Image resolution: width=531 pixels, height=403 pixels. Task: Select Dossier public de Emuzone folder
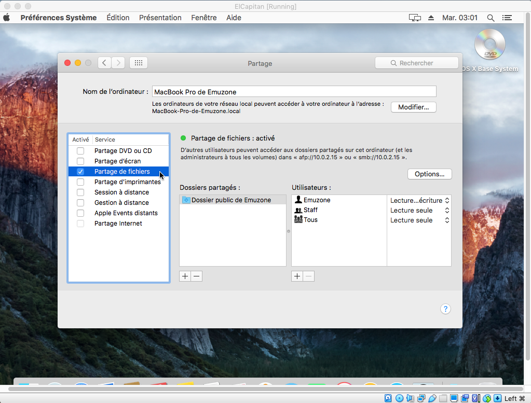click(233, 200)
